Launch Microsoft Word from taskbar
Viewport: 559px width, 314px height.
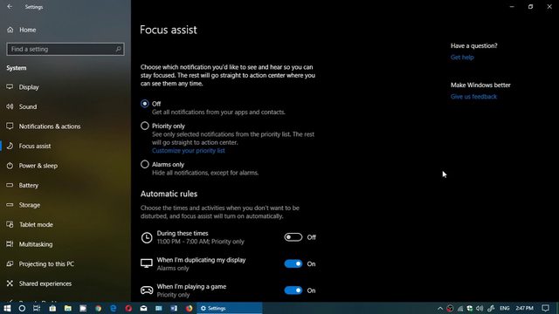point(174,308)
